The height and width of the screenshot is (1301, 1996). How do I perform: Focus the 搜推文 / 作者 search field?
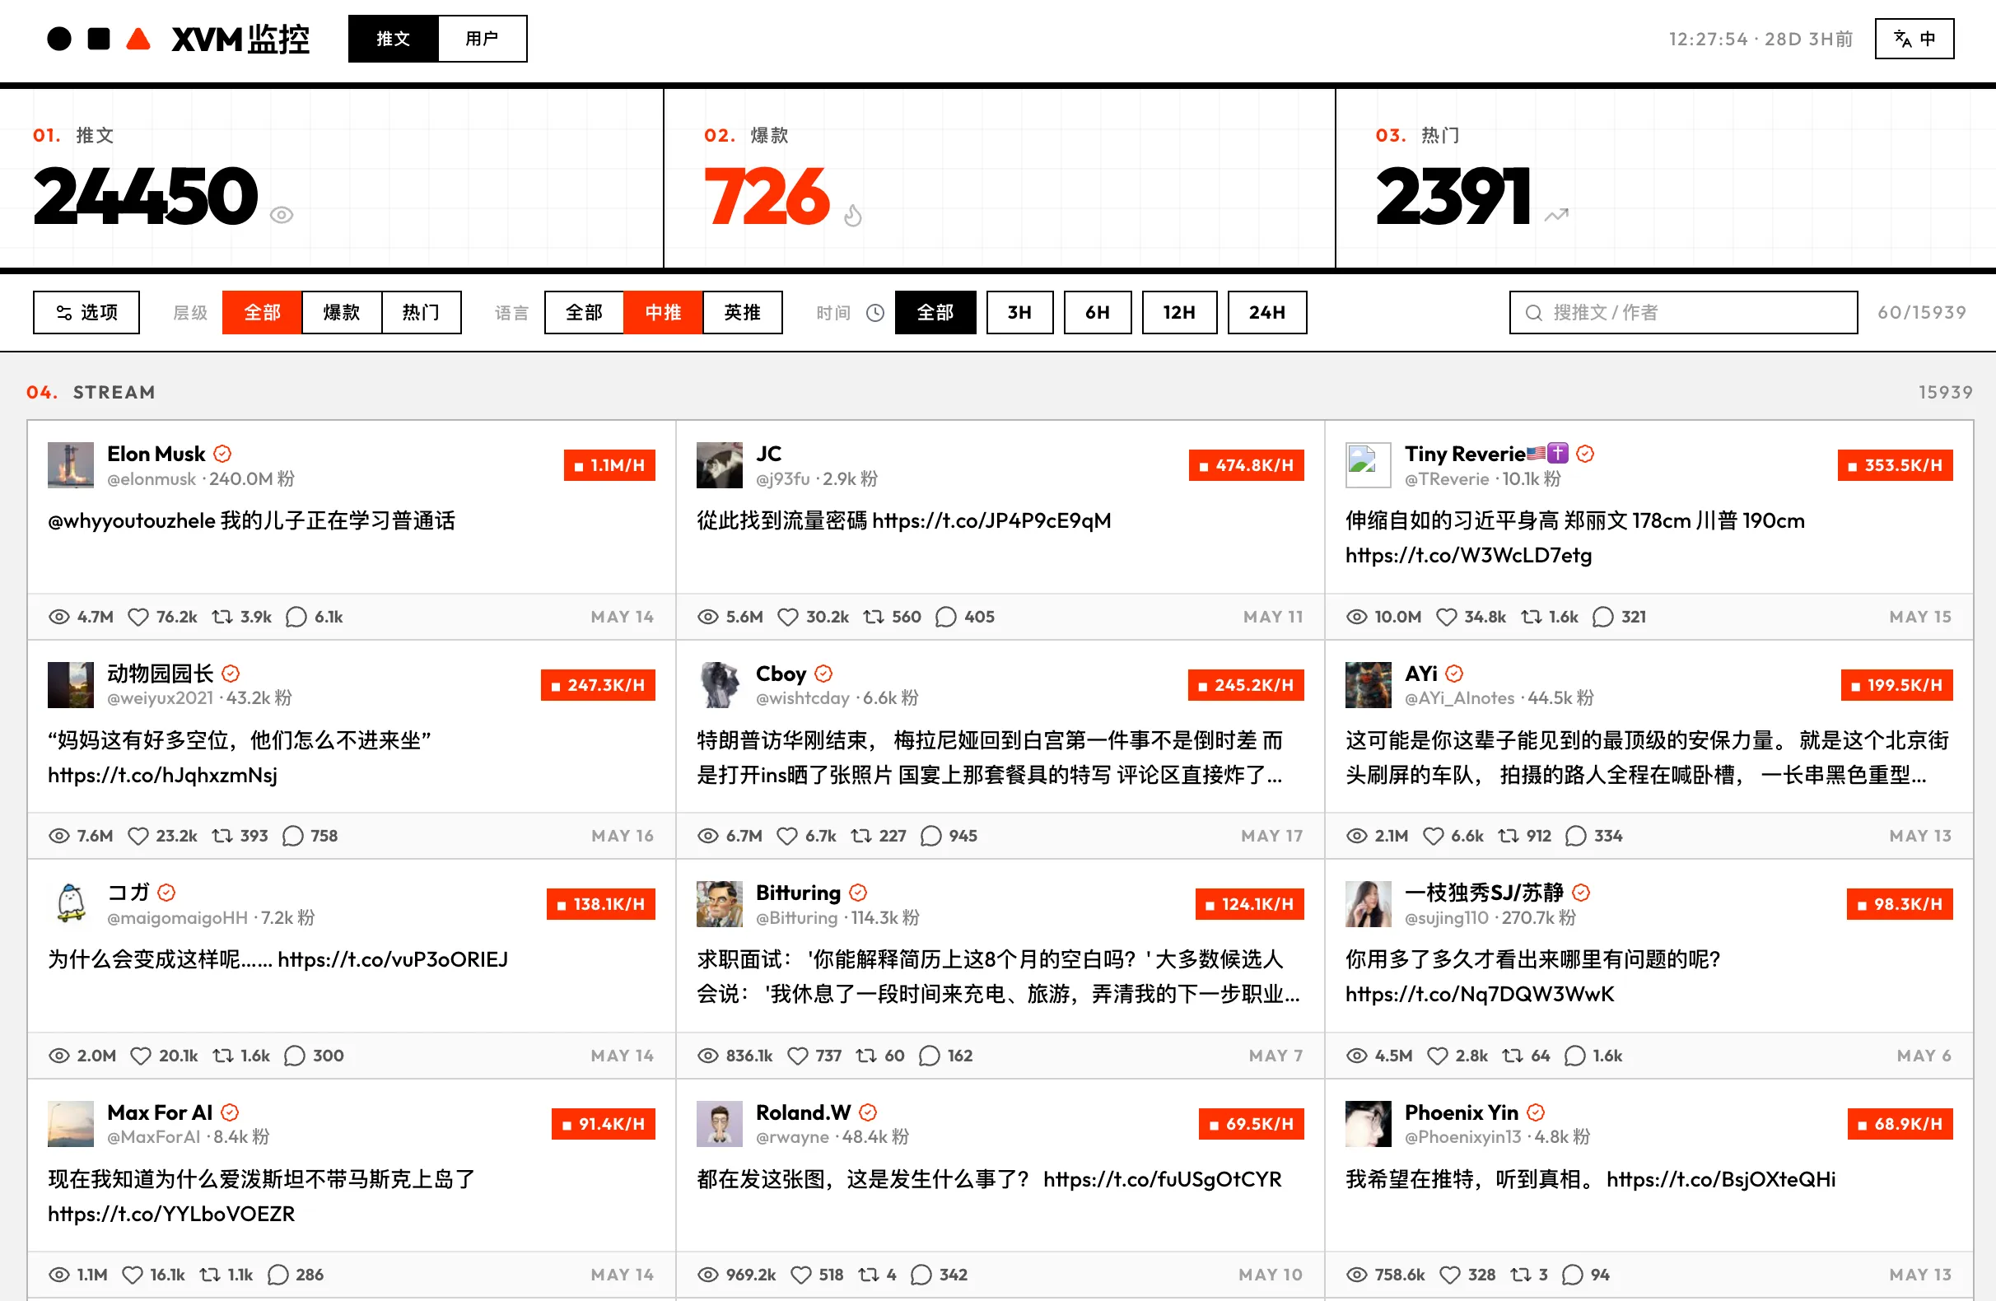(1683, 313)
